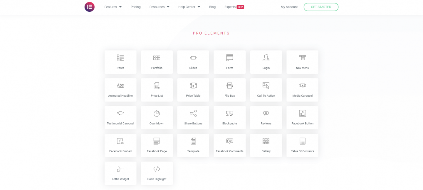Select the Lottie Widget icon

120,169
